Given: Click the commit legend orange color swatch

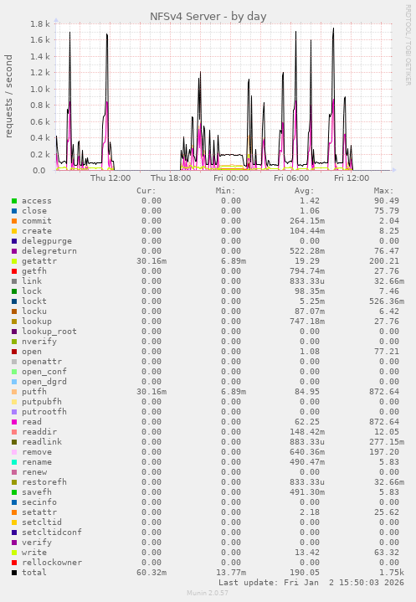Looking at the screenshot, I should (14, 221).
